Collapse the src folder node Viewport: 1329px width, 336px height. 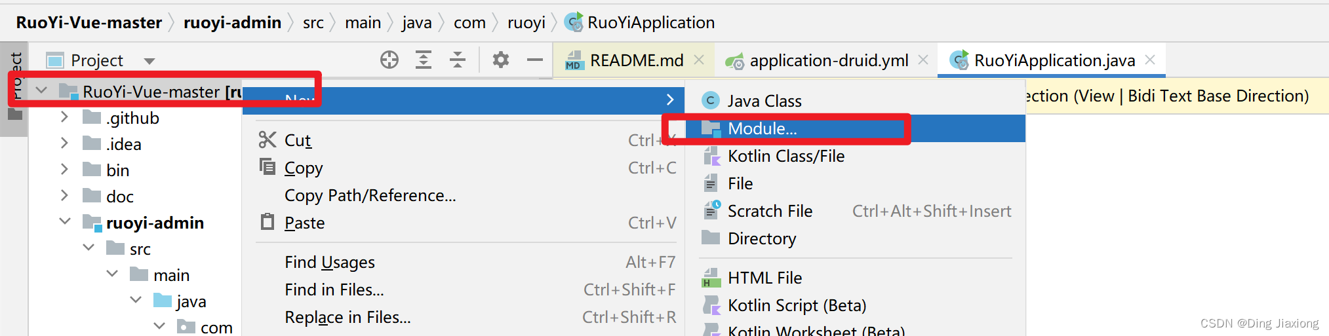tap(89, 248)
